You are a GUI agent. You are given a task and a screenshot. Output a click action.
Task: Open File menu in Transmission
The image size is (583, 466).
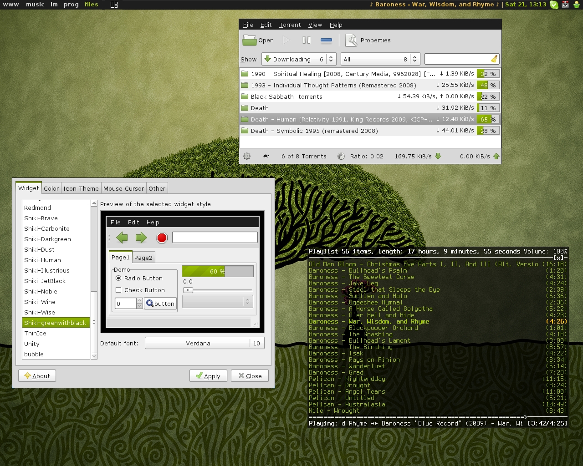[x=248, y=25]
